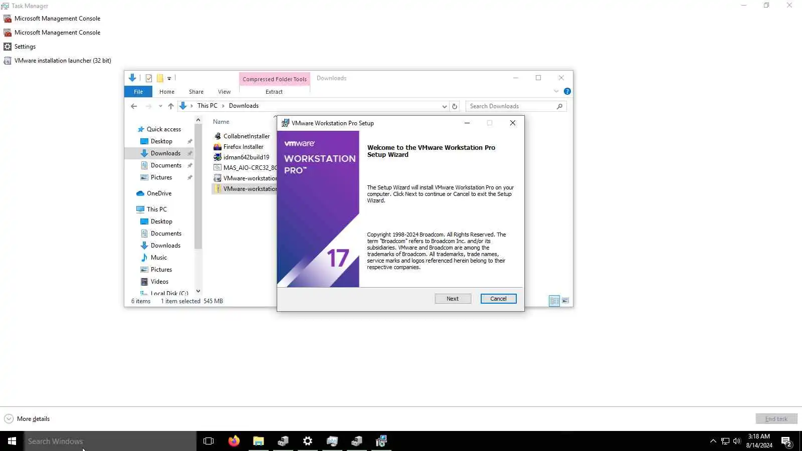The width and height of the screenshot is (802, 451).
Task: Open the Customize Quick Access Toolbar dropdown
Action: [x=169, y=78]
